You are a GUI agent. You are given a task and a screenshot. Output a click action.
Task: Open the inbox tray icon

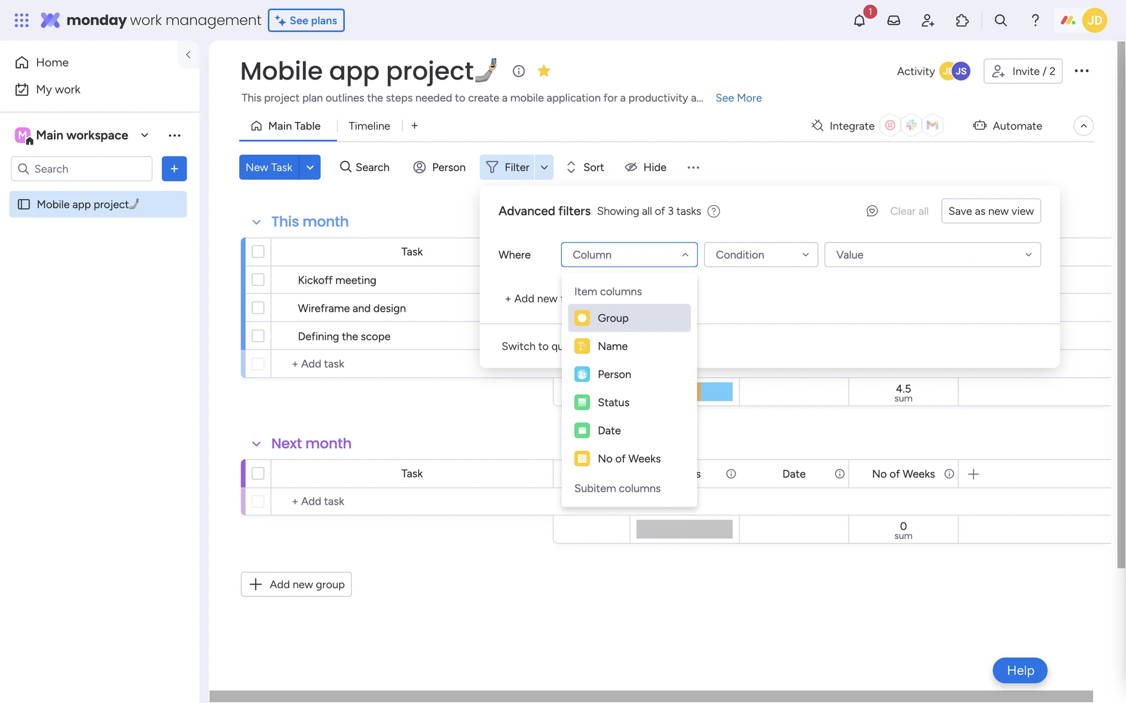[894, 21]
